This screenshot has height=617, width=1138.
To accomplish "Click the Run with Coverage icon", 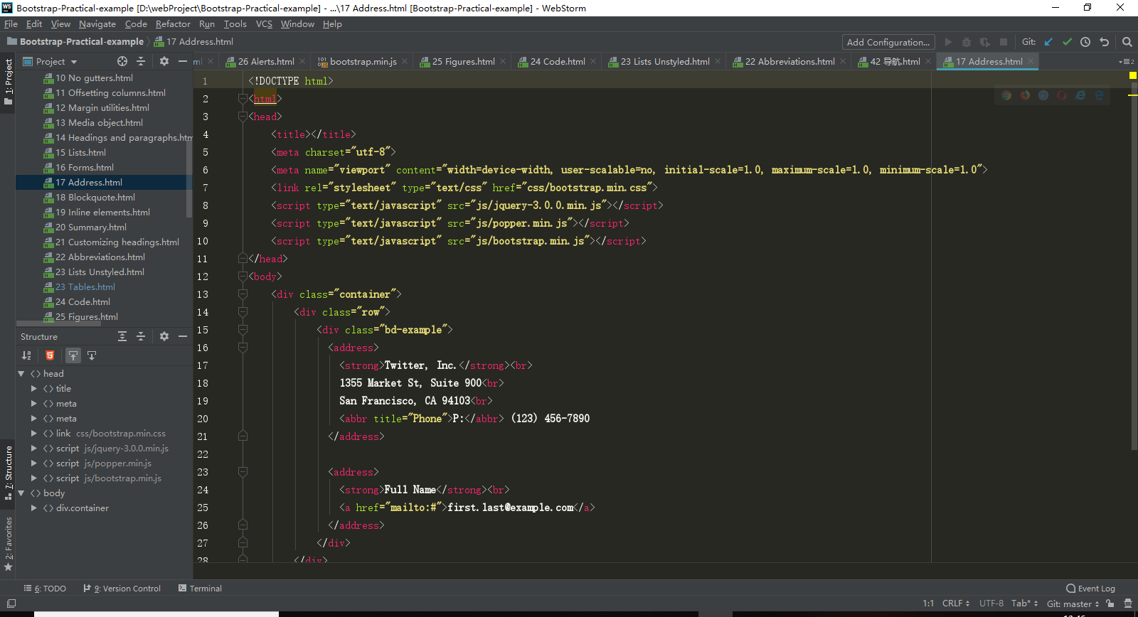I will pos(985,42).
